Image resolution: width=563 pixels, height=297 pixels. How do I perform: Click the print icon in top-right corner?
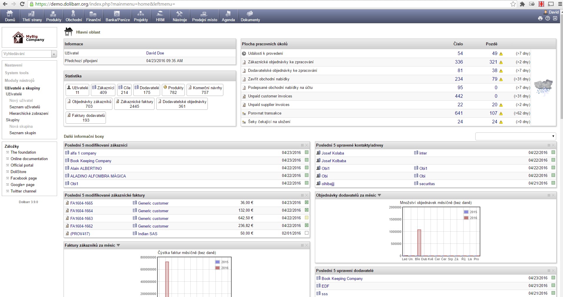[540, 18]
